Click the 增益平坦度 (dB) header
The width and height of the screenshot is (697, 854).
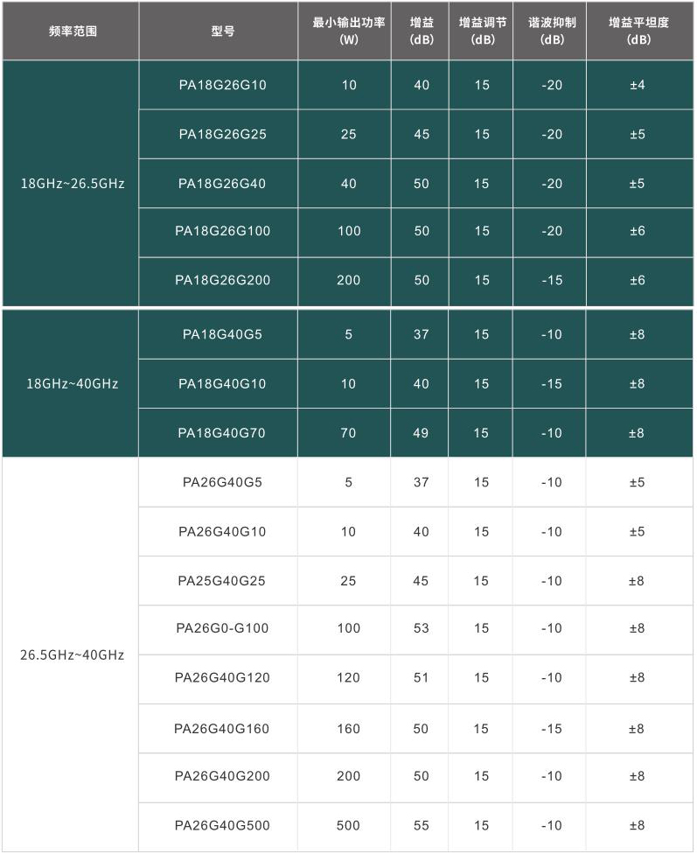pos(639,31)
